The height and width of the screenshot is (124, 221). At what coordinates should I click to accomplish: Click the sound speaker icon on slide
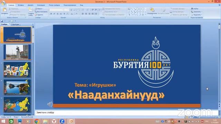coord(50,104)
